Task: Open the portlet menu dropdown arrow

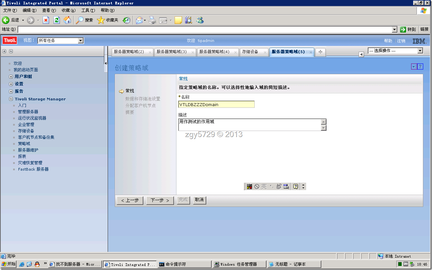Action: (414, 67)
